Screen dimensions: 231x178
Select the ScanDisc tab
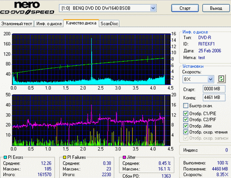click(x=109, y=24)
